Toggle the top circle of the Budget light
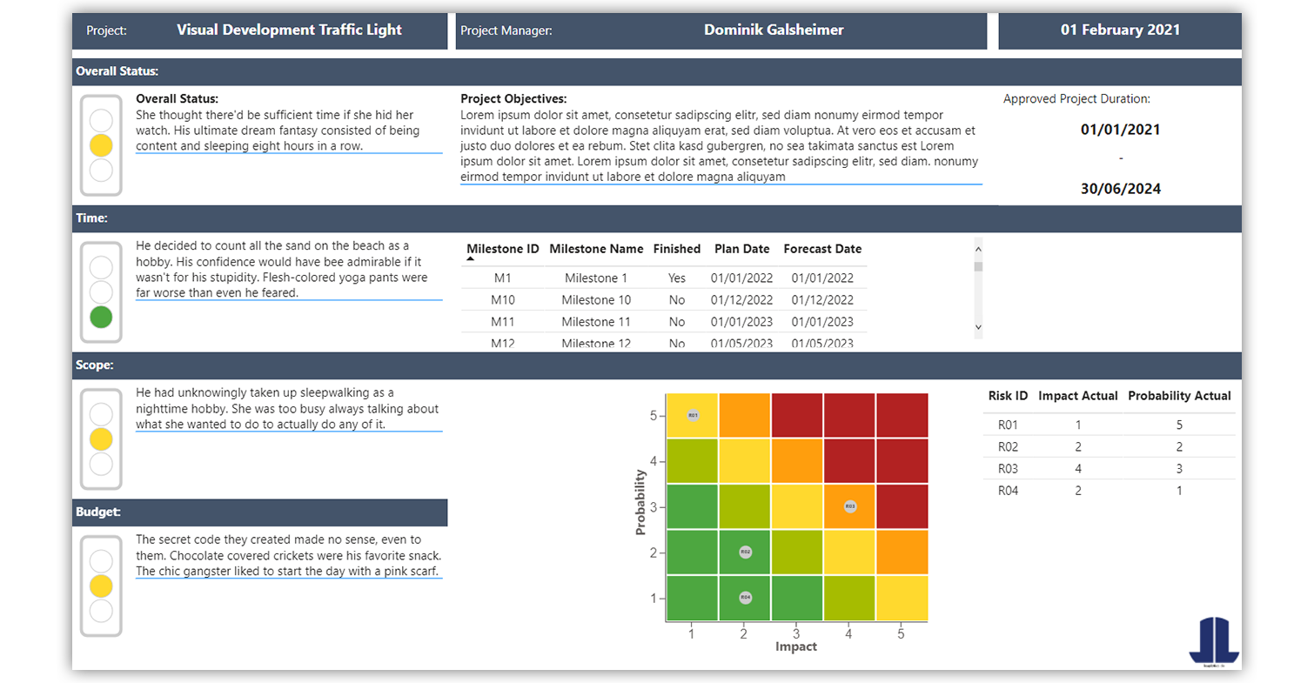Viewport: 1314px width, 683px height. tap(101, 560)
